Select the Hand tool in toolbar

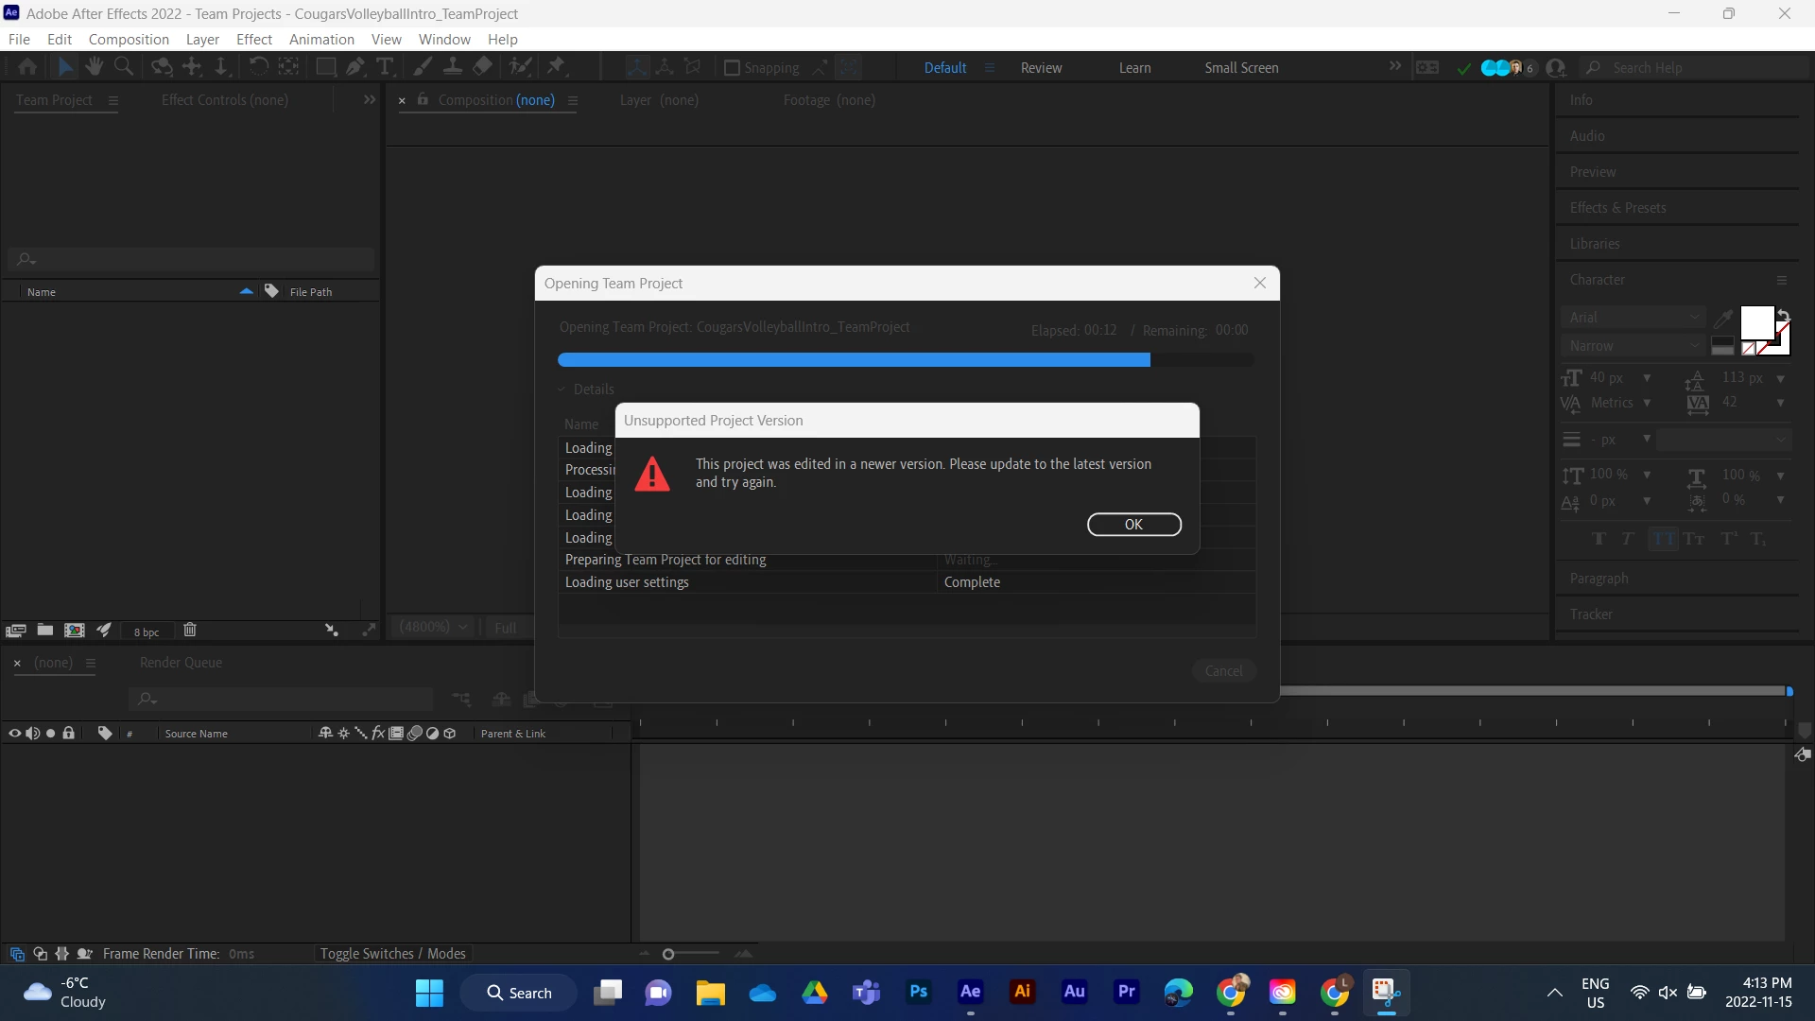(94, 67)
